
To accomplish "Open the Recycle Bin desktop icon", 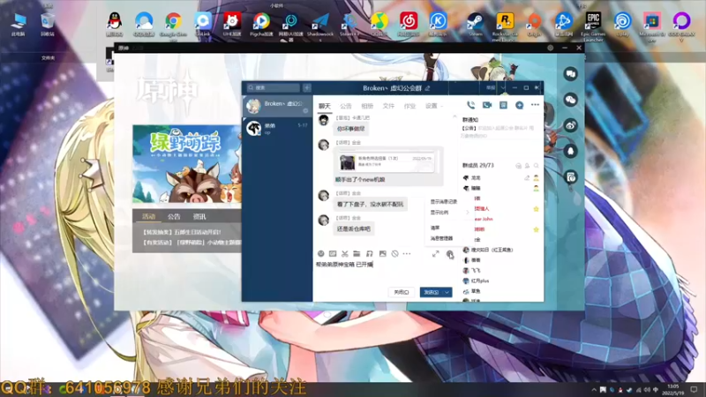I will click(48, 25).
